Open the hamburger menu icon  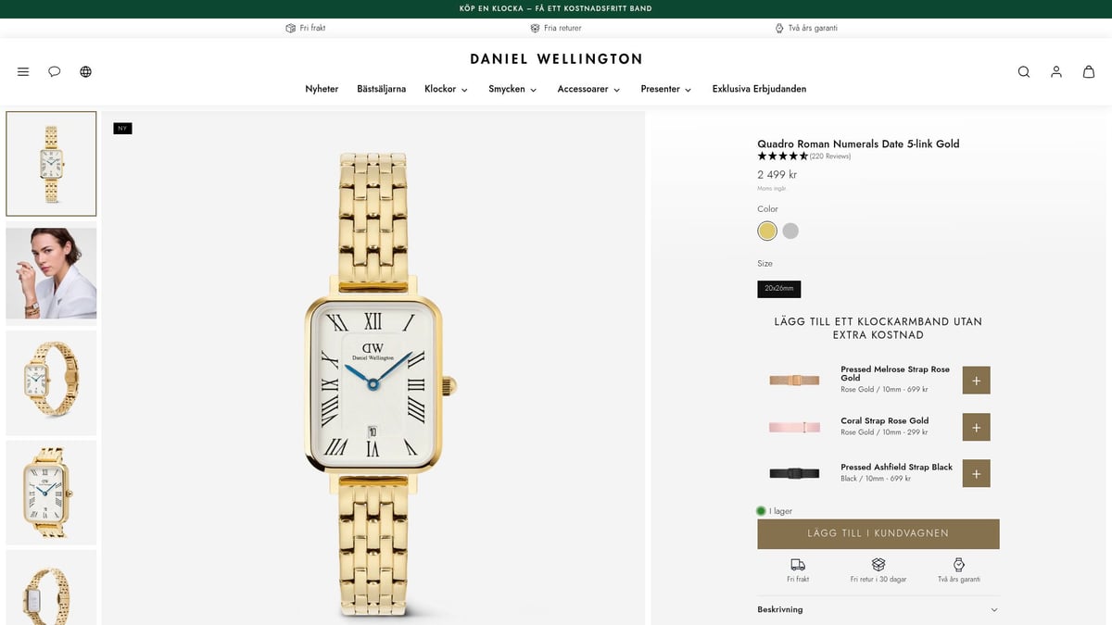[23, 71]
